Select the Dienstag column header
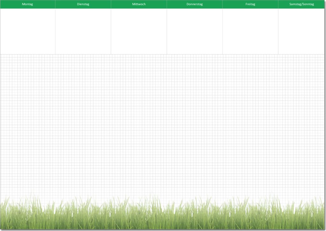 pos(83,4)
